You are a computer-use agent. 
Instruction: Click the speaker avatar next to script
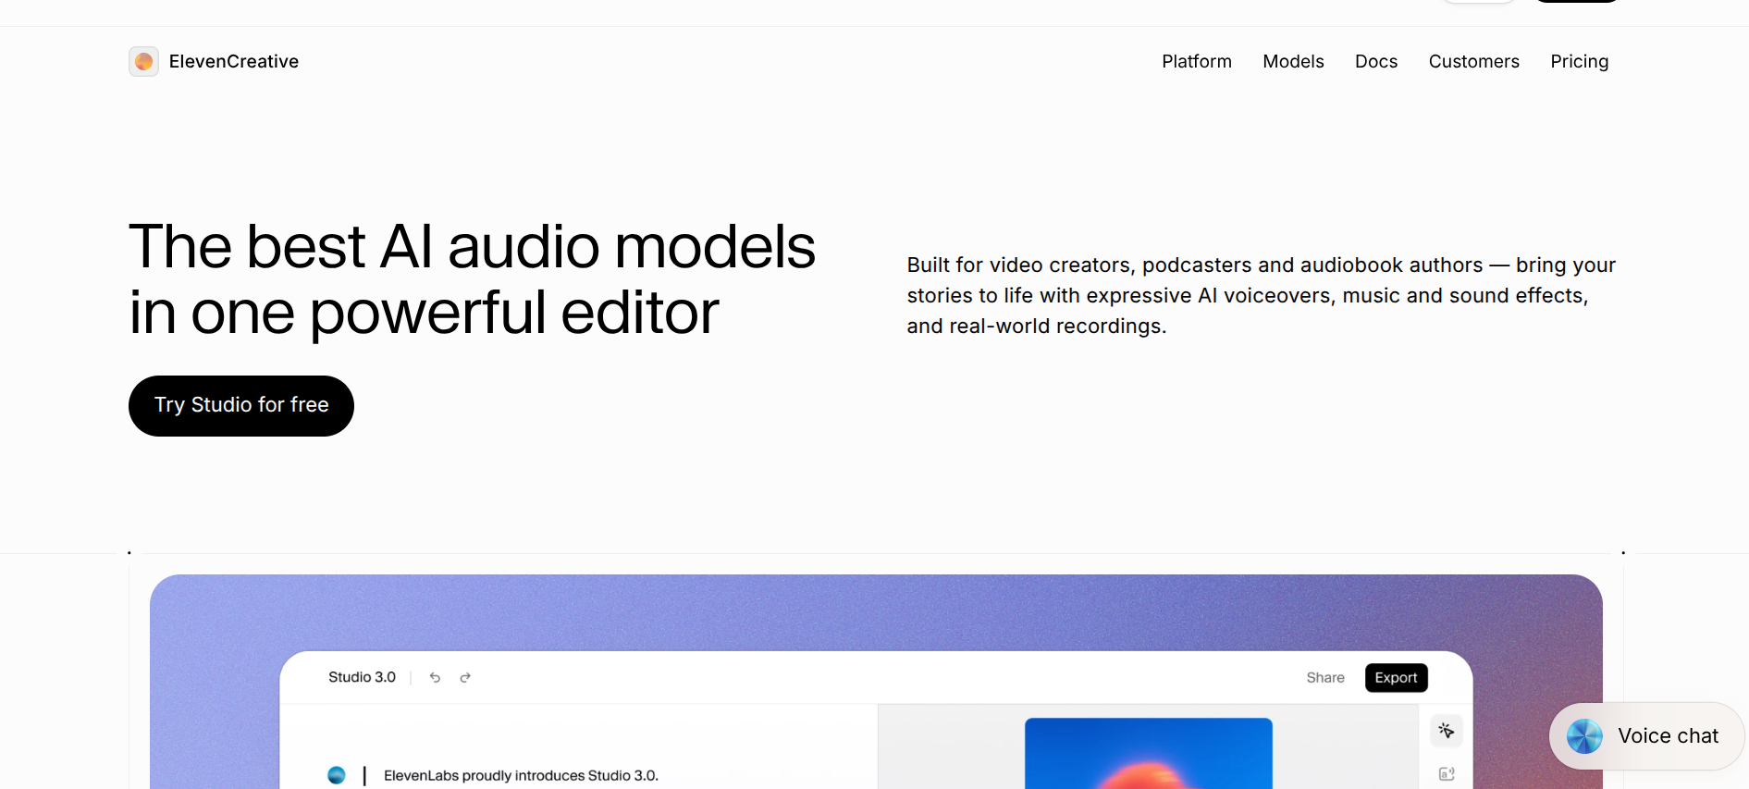coord(337,775)
